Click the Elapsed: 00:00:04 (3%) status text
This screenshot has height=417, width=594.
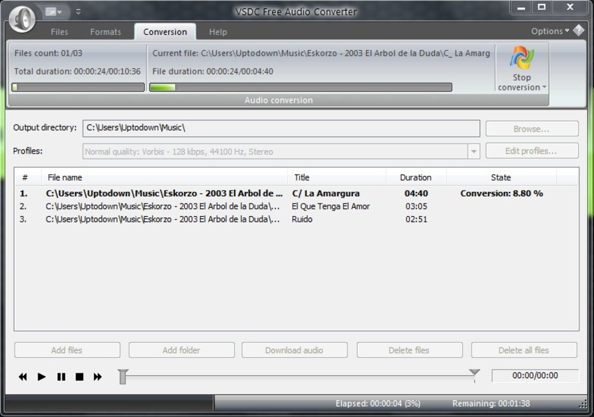coord(378,404)
